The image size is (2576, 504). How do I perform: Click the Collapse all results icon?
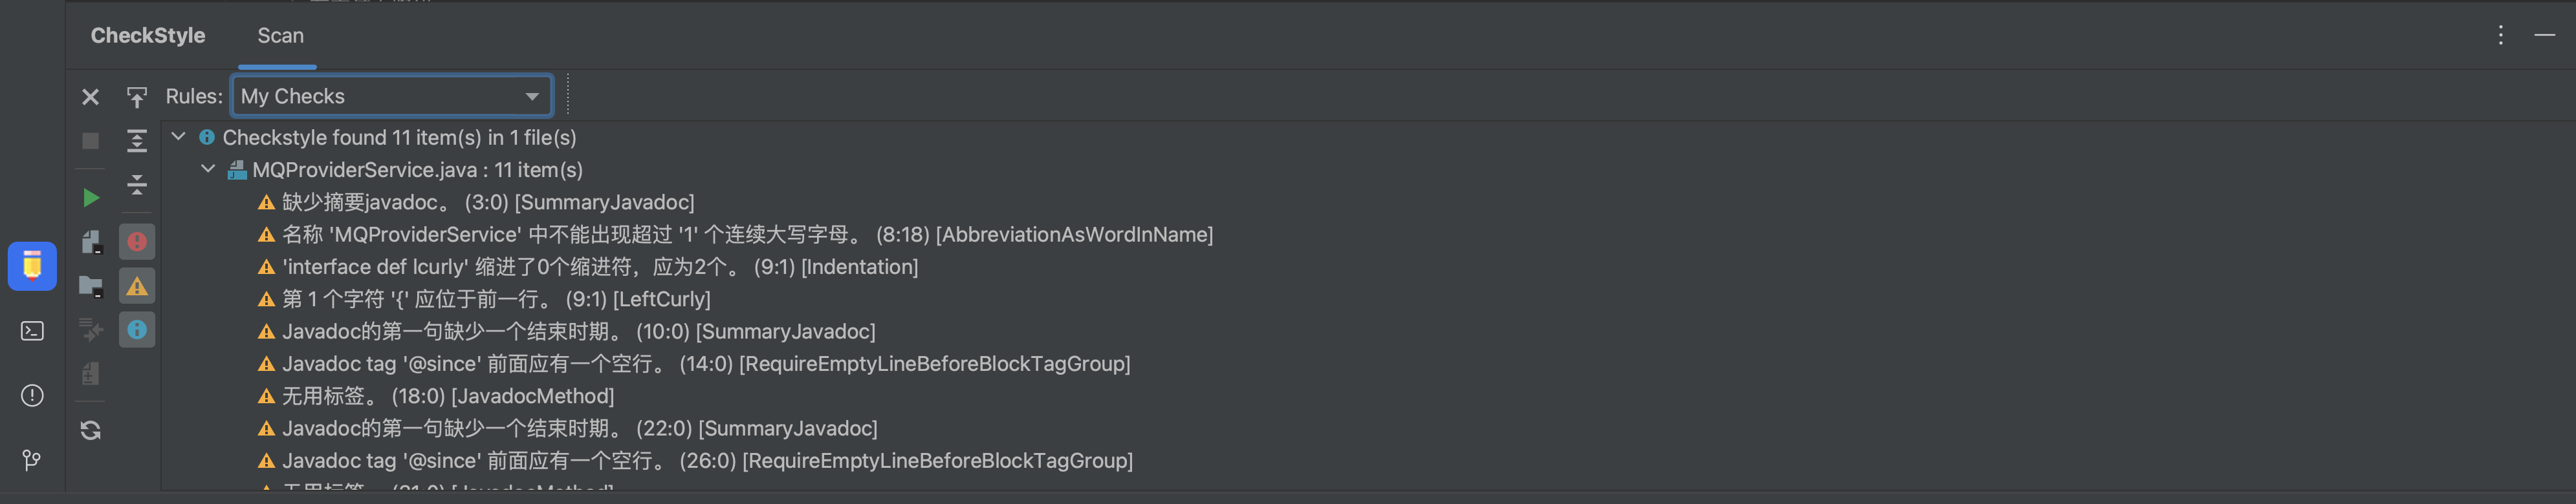tap(137, 185)
